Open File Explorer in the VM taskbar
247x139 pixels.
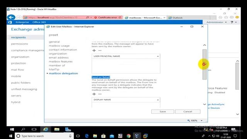tap(57, 129)
